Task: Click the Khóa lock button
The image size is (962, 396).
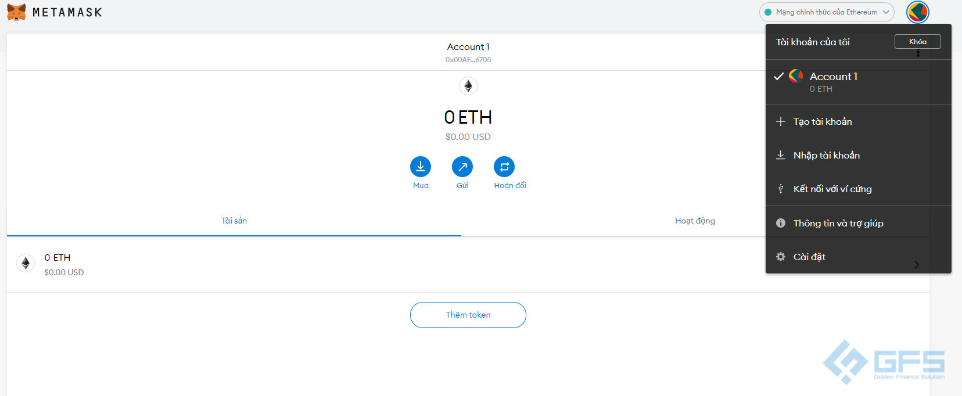Action: (x=917, y=41)
